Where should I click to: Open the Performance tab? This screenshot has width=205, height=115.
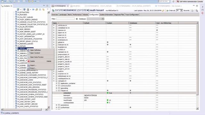(77, 15)
